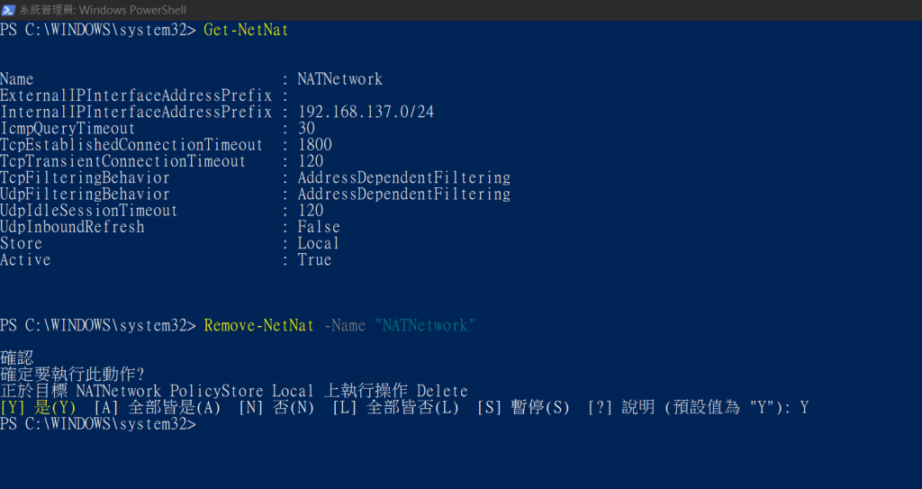Click the PowerShell icon in title bar
922x489 pixels.
[x=8, y=10]
